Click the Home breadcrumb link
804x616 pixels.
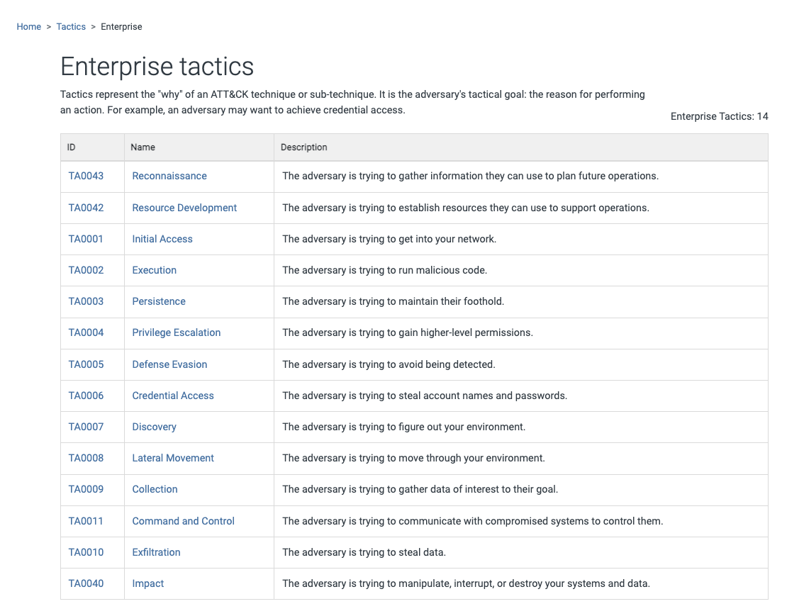29,27
